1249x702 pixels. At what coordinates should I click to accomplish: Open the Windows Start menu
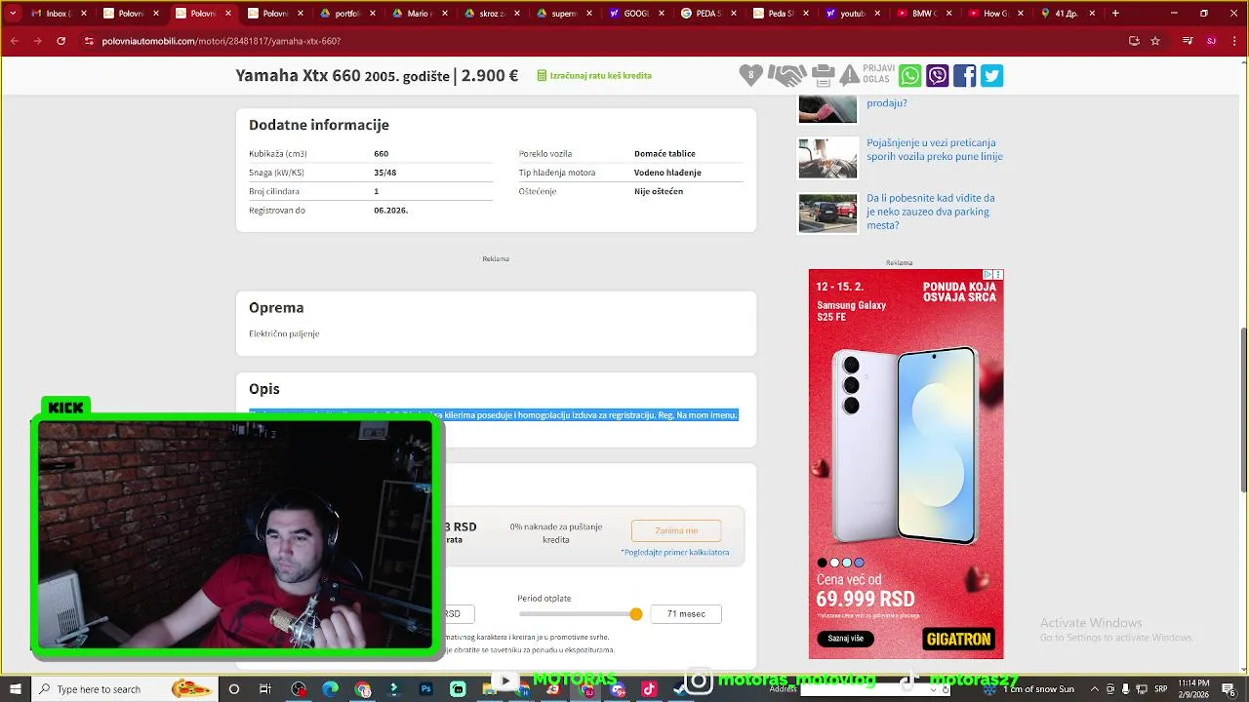coord(15,689)
